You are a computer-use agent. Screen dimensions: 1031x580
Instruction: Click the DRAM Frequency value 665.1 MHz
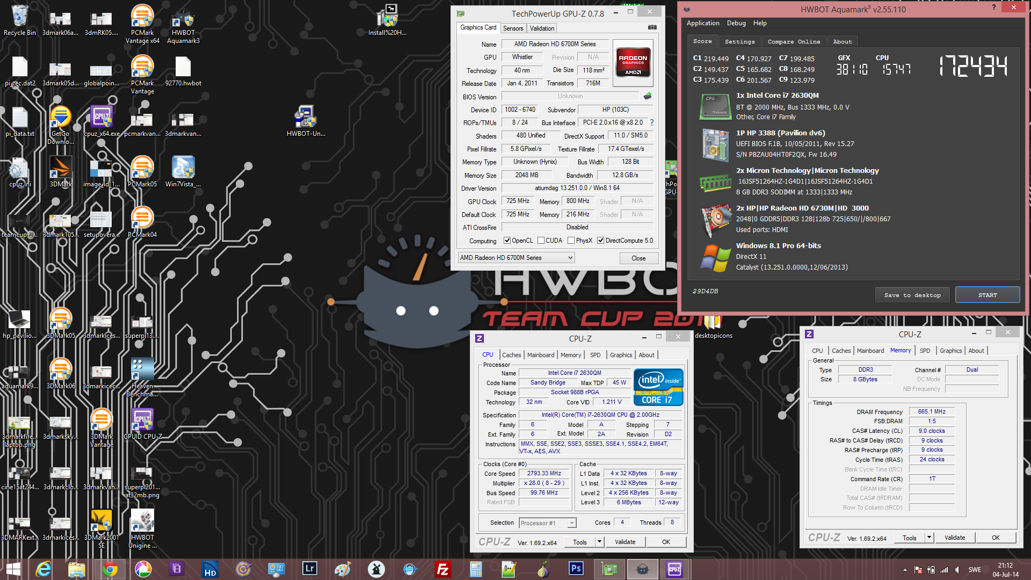(932, 412)
